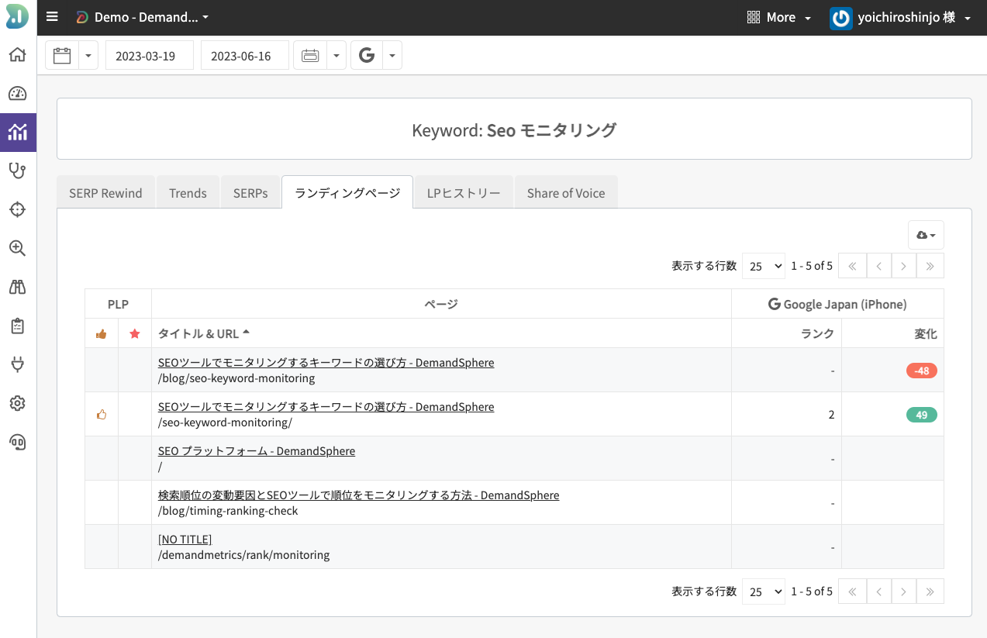Image resolution: width=987 pixels, height=638 pixels.
Task: Expand the caret next to the calendar icon
Action: (88, 55)
